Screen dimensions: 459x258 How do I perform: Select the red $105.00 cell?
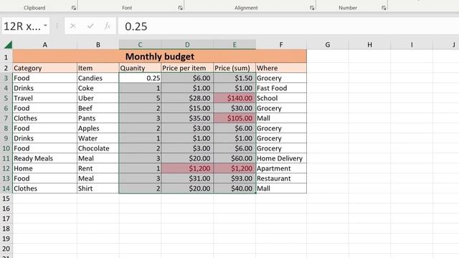(x=235, y=118)
